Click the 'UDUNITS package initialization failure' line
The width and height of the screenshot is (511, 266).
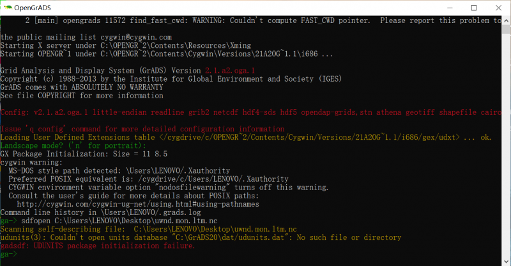pos(98,246)
